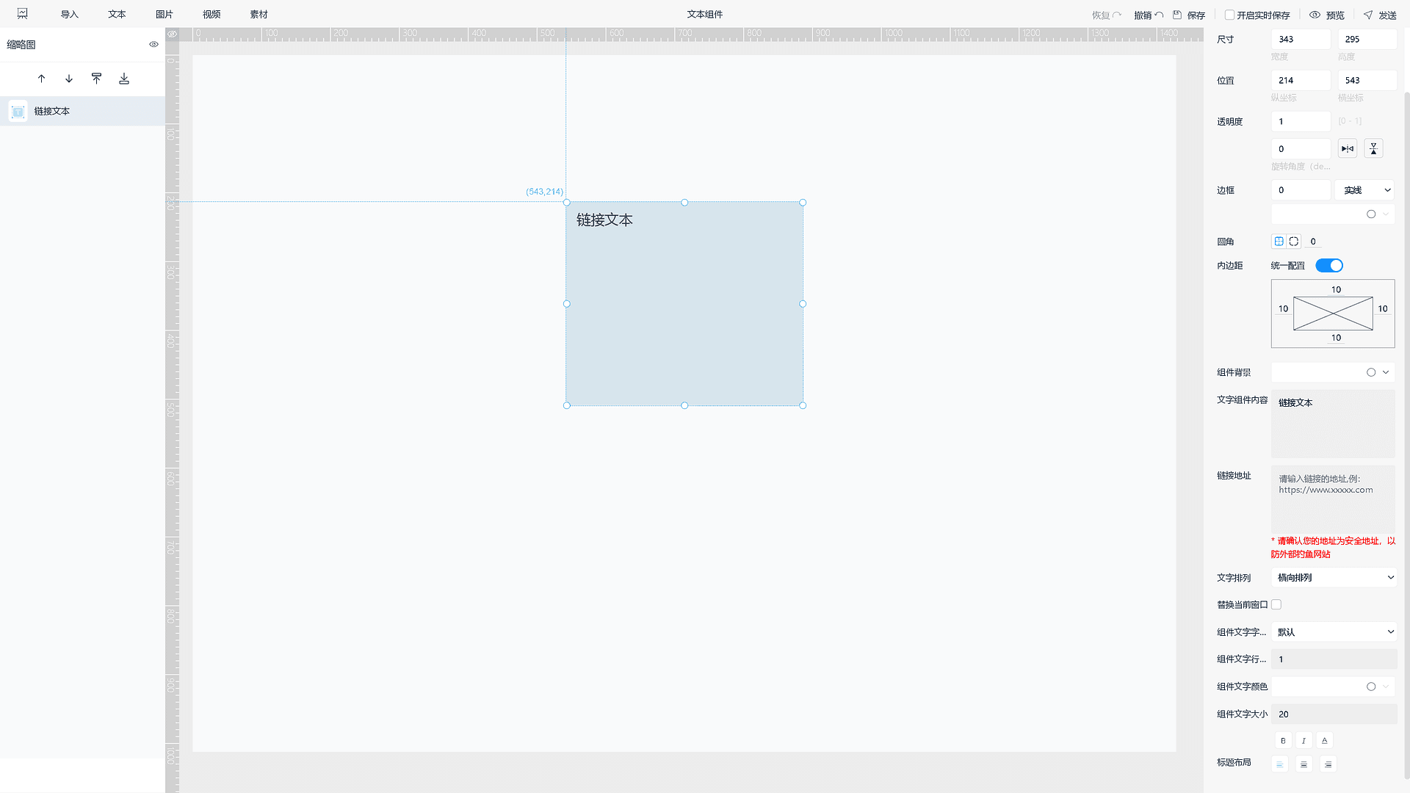Click the line height field showing 1
The height and width of the screenshot is (793, 1410).
(x=1334, y=659)
